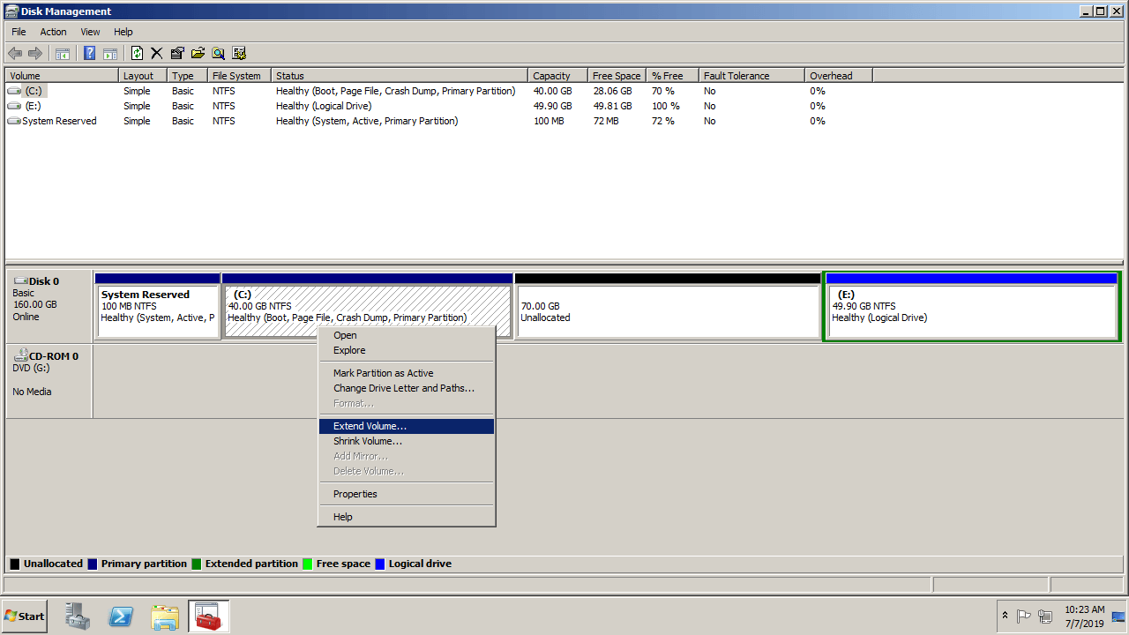The width and height of the screenshot is (1129, 635).
Task: Select the System Reserved row in volume list
Action: pos(59,121)
